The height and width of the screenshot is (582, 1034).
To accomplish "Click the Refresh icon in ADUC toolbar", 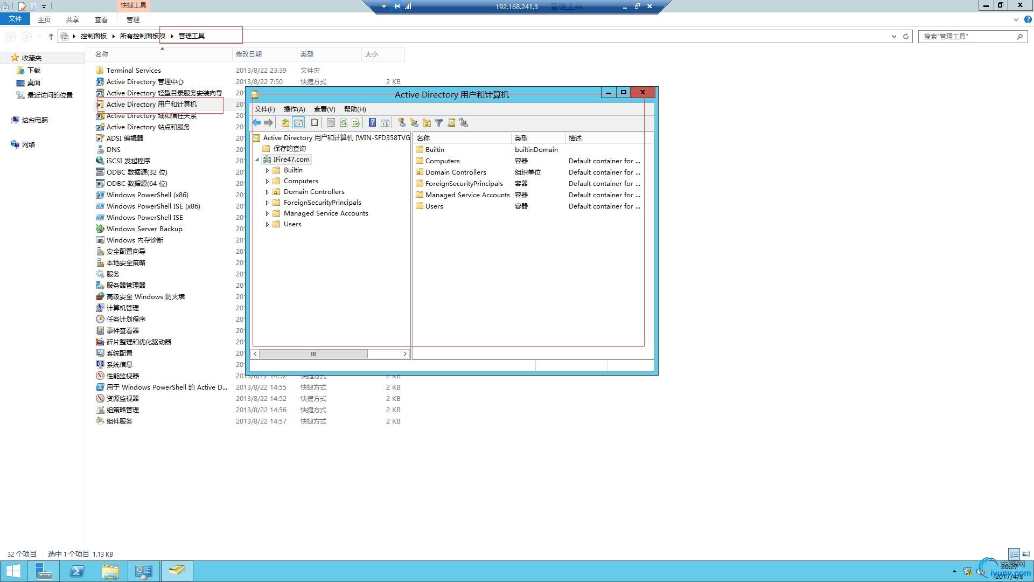I will (344, 123).
